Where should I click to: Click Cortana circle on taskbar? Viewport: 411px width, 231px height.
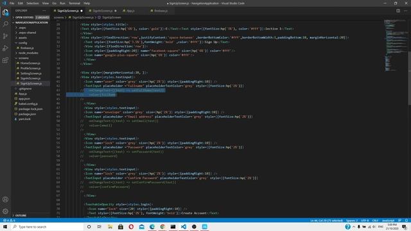[89, 227]
